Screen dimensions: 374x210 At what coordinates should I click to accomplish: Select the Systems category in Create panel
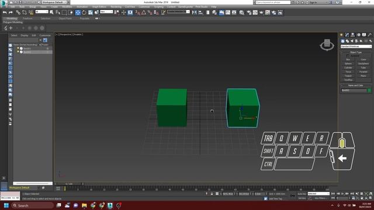coord(370,41)
